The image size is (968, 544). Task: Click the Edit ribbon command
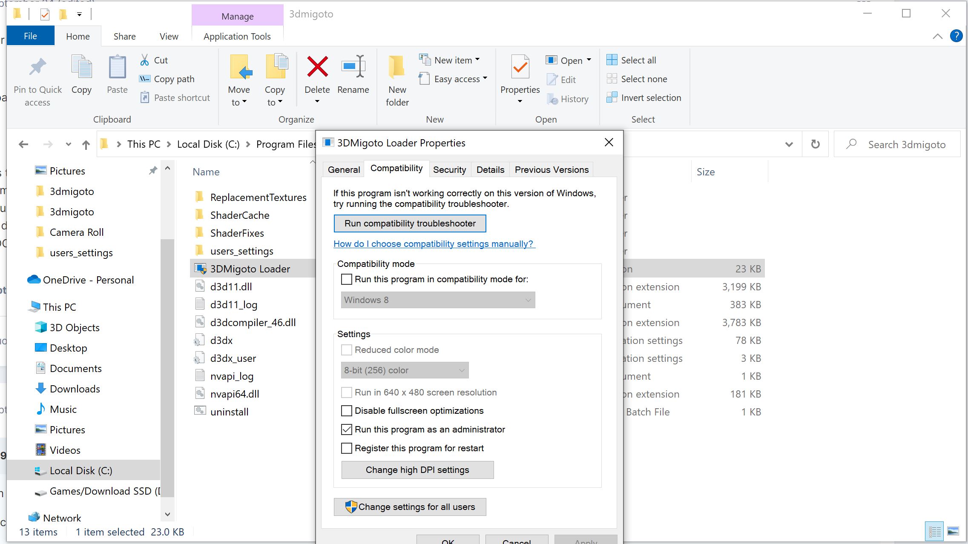point(562,80)
